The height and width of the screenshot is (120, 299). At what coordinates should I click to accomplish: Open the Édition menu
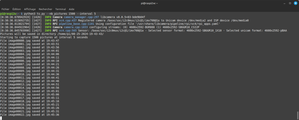pyautogui.click(x=17, y=9)
